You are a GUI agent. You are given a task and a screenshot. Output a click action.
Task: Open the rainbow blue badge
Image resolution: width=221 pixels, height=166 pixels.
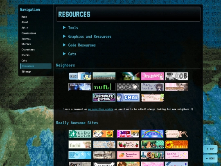click(x=152, y=134)
